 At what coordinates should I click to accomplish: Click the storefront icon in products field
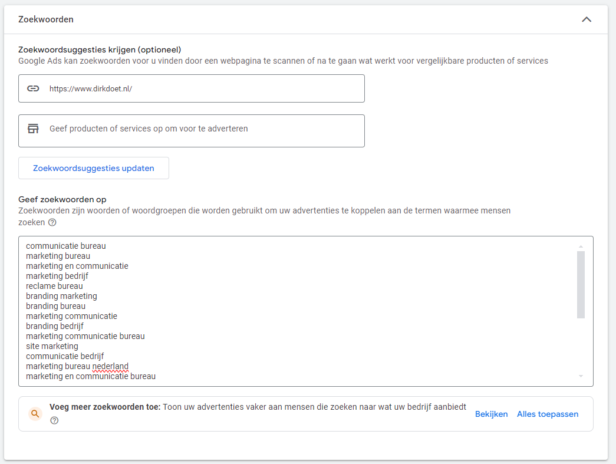tap(34, 129)
